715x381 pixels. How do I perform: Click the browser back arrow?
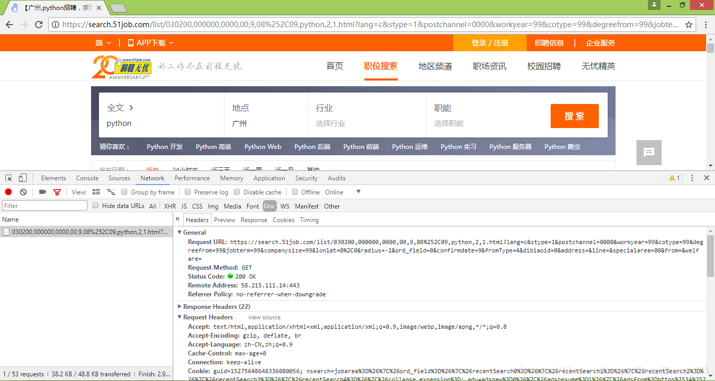(x=9, y=25)
